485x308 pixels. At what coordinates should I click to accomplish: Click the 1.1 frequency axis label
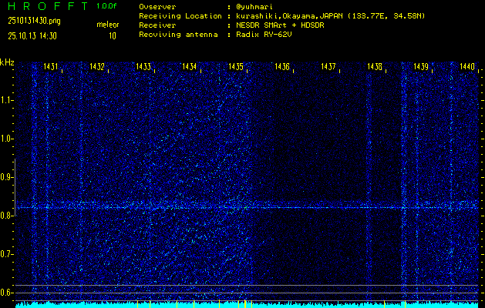[7, 100]
